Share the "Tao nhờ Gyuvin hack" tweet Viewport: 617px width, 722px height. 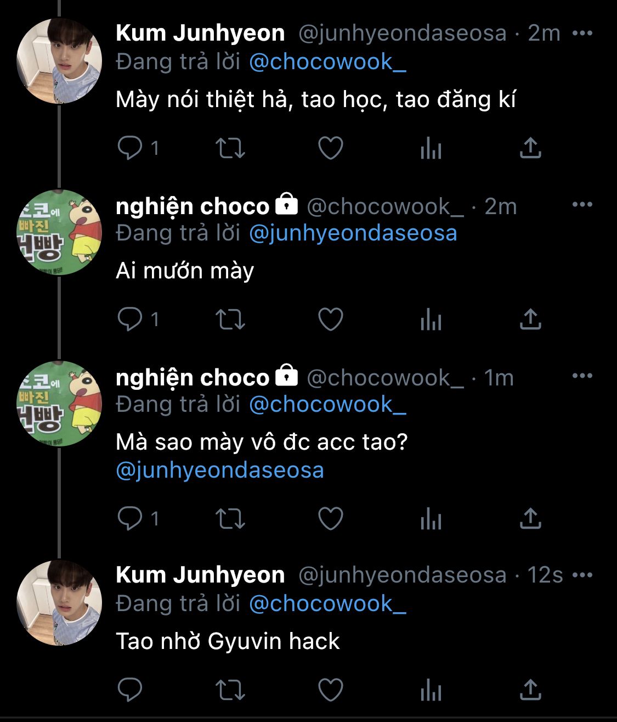click(x=530, y=690)
